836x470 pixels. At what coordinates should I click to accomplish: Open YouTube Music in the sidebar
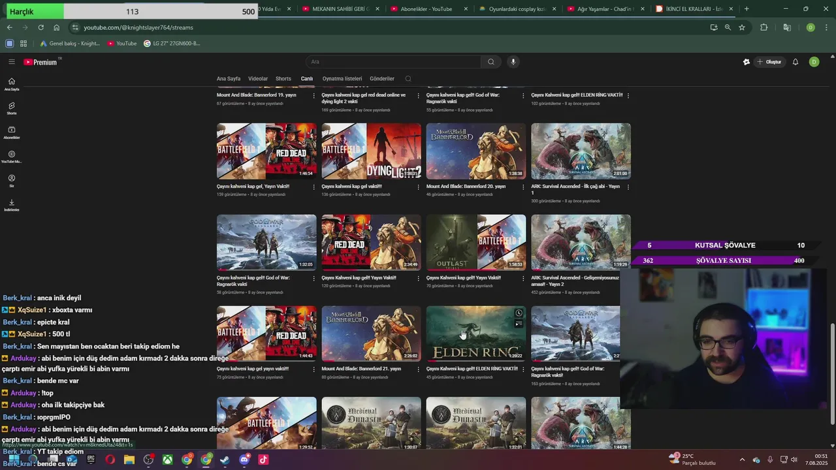[x=11, y=157]
